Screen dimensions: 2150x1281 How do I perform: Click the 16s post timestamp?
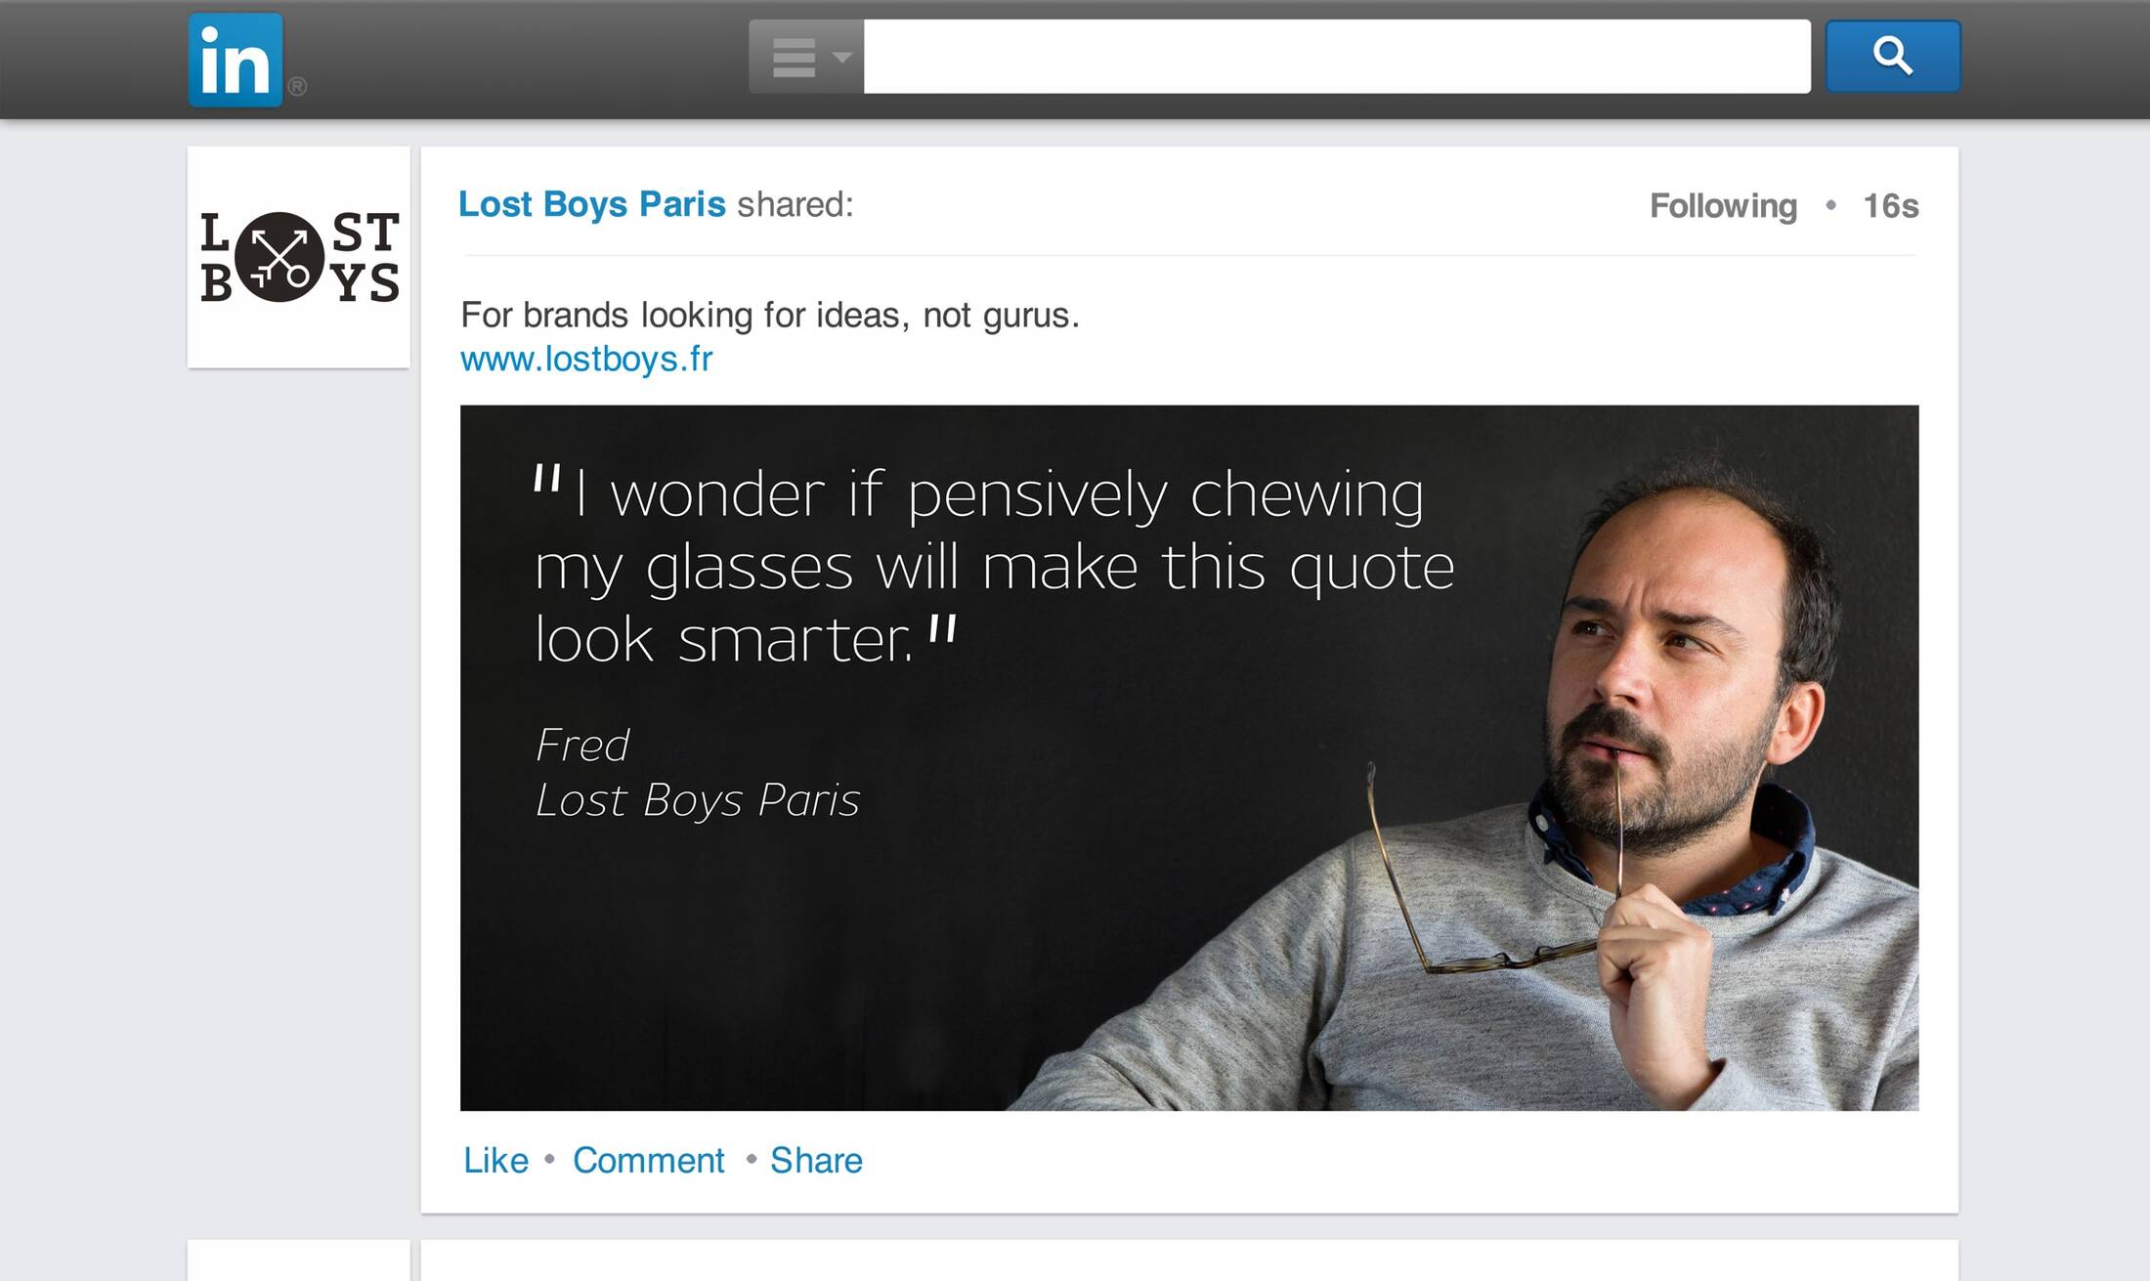click(1890, 206)
